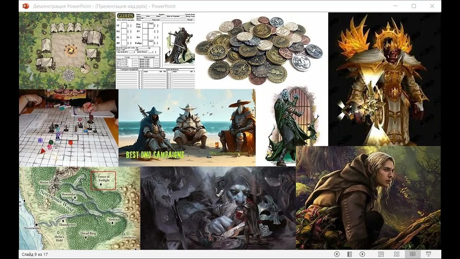The width and height of the screenshot is (460, 259).
Task: Click the slide counter 'Слайд 9 из 17'
Action: tap(35, 254)
